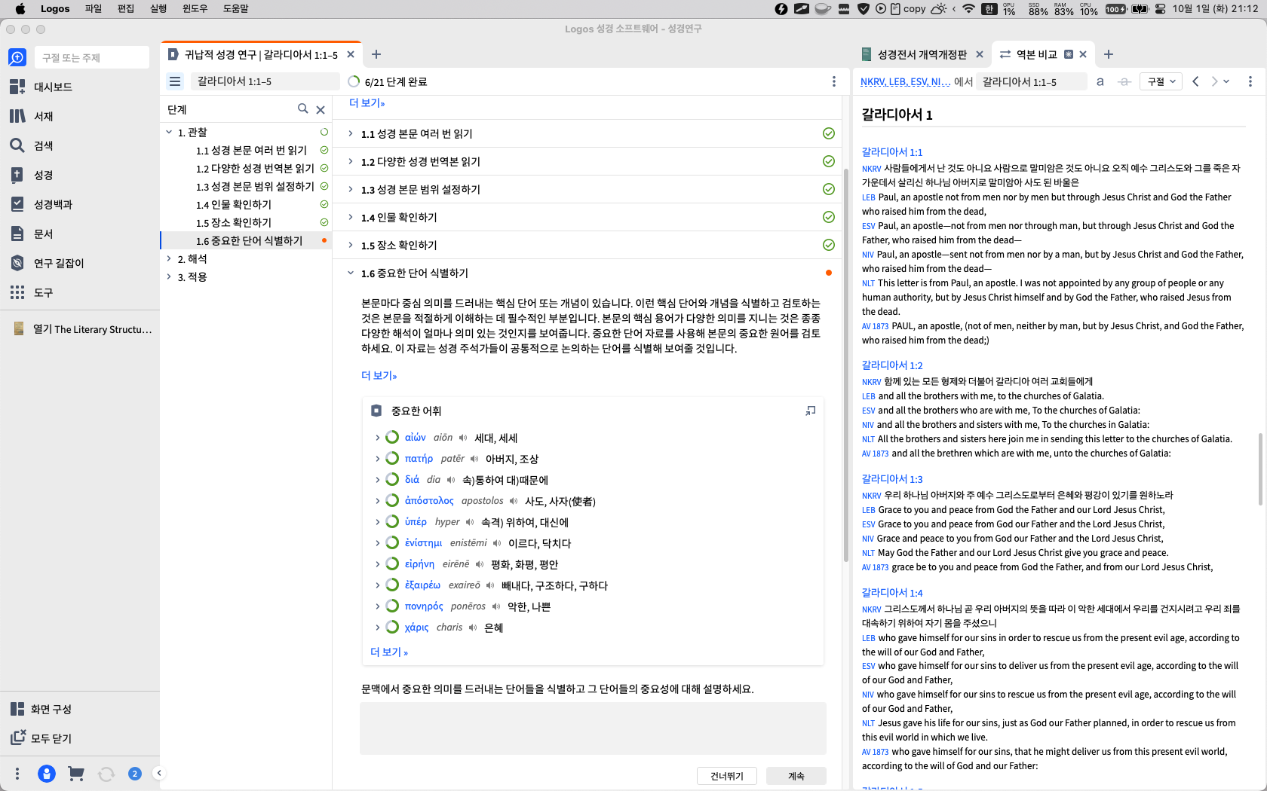Image resolution: width=1267 pixels, height=791 pixels.
Task: Toggle completion of step 1.2 다양한 성경 번역본 읽기
Action: pos(829,161)
